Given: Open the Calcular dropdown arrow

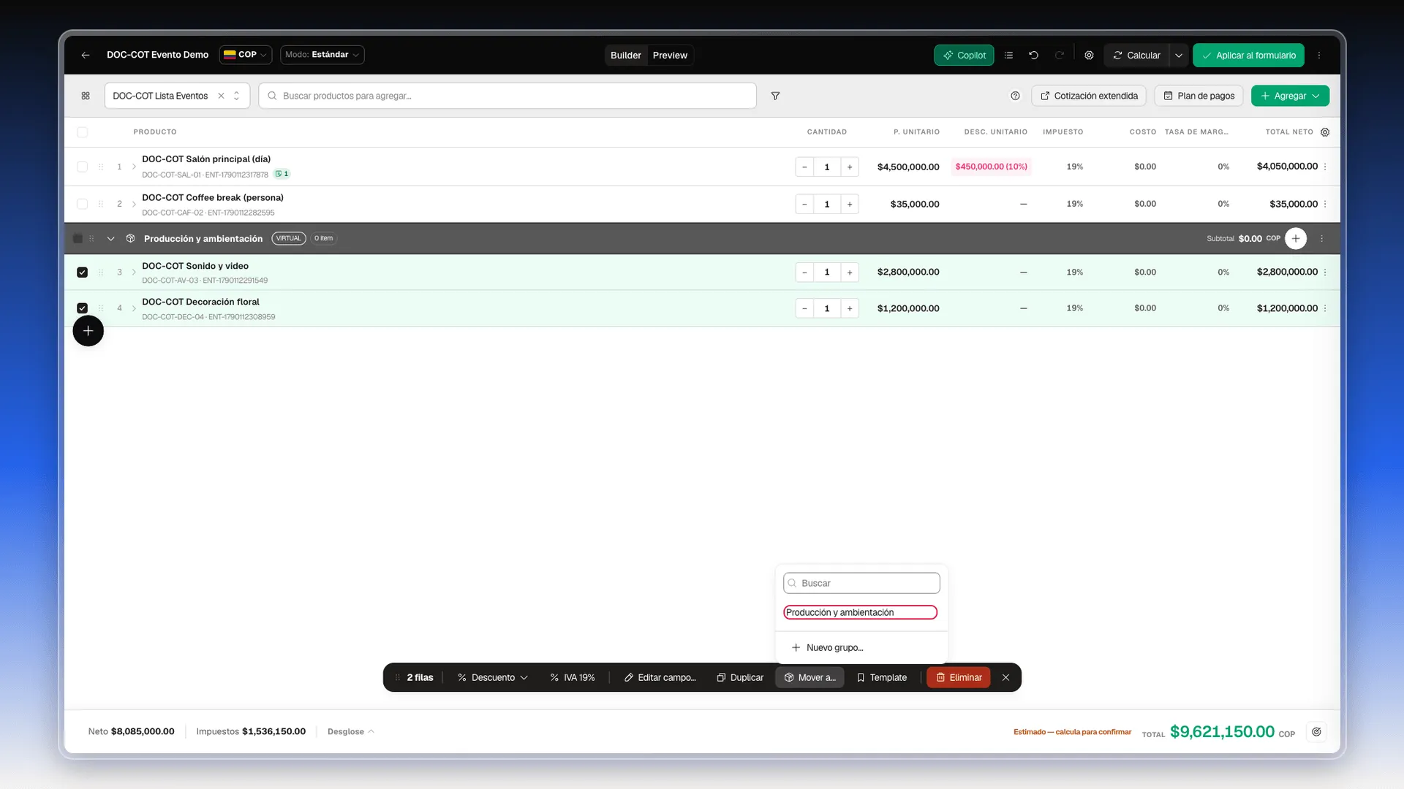Looking at the screenshot, I should (1178, 55).
